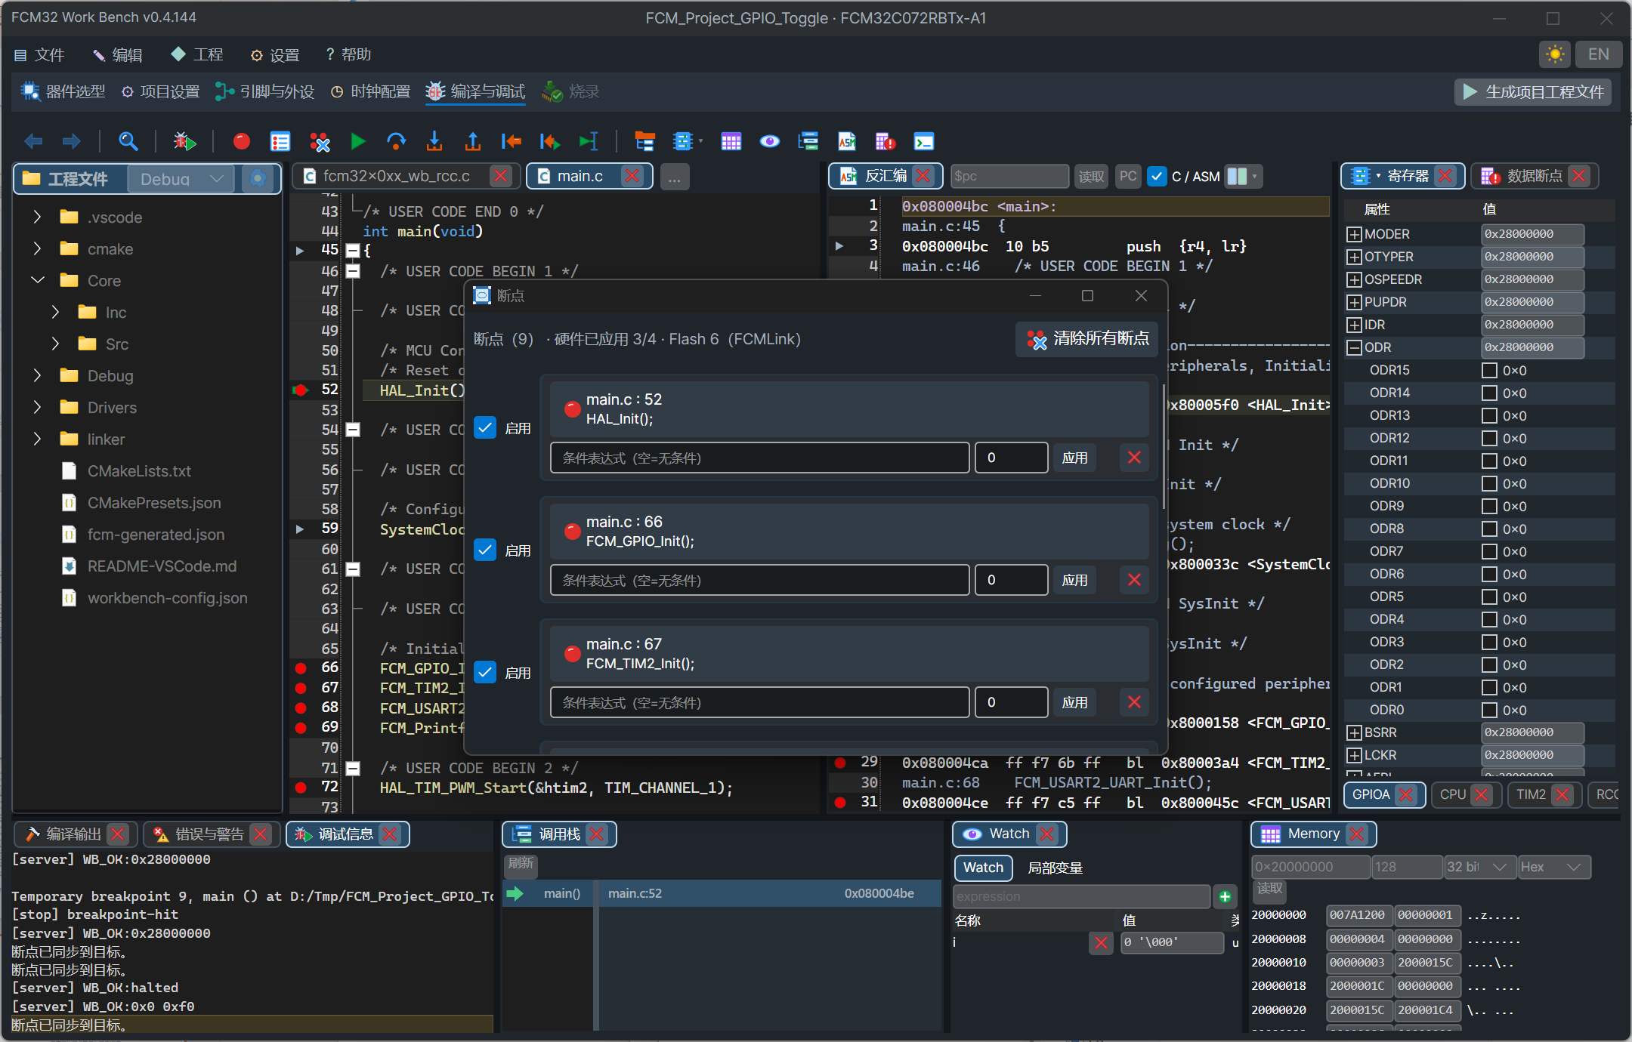This screenshot has width=1632, height=1042.
Task: Open the data breakpoint toolbar icon
Action: [886, 141]
